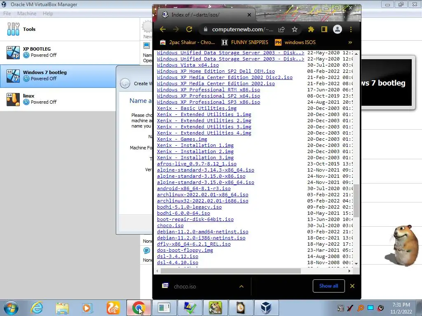Screen dimensions: 422x316
Task: Select the Index of /~dartz/isos/ tab
Action: click(207, 15)
